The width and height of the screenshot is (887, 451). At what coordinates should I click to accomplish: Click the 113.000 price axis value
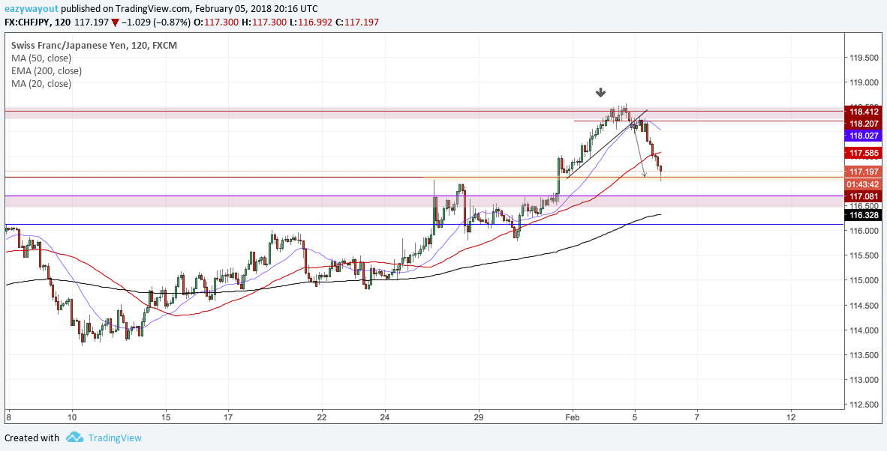coord(865,380)
